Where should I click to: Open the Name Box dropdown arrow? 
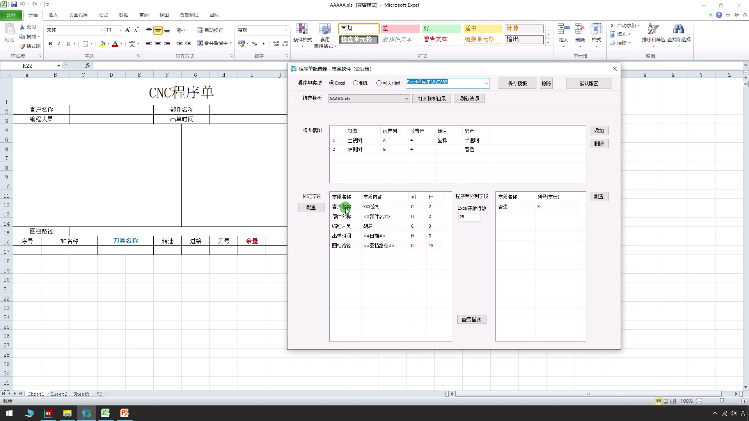click(59, 66)
